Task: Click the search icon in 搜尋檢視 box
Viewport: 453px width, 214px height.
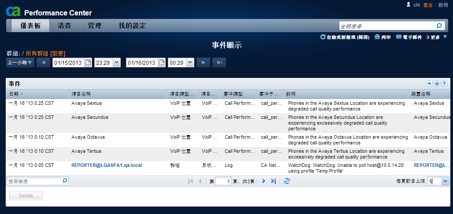Action: pyautogui.click(x=65, y=181)
